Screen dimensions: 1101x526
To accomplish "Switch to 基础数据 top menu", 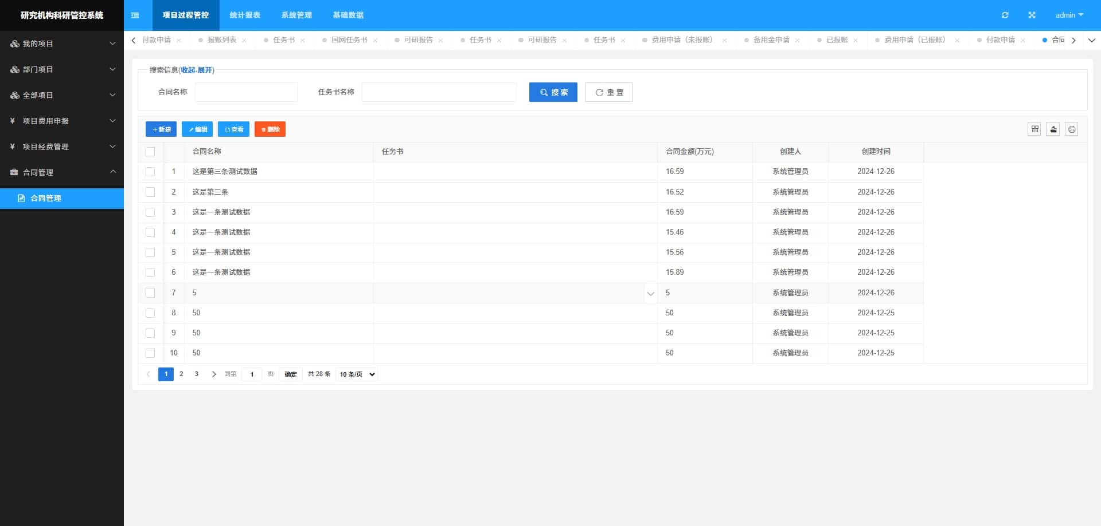I will [348, 15].
